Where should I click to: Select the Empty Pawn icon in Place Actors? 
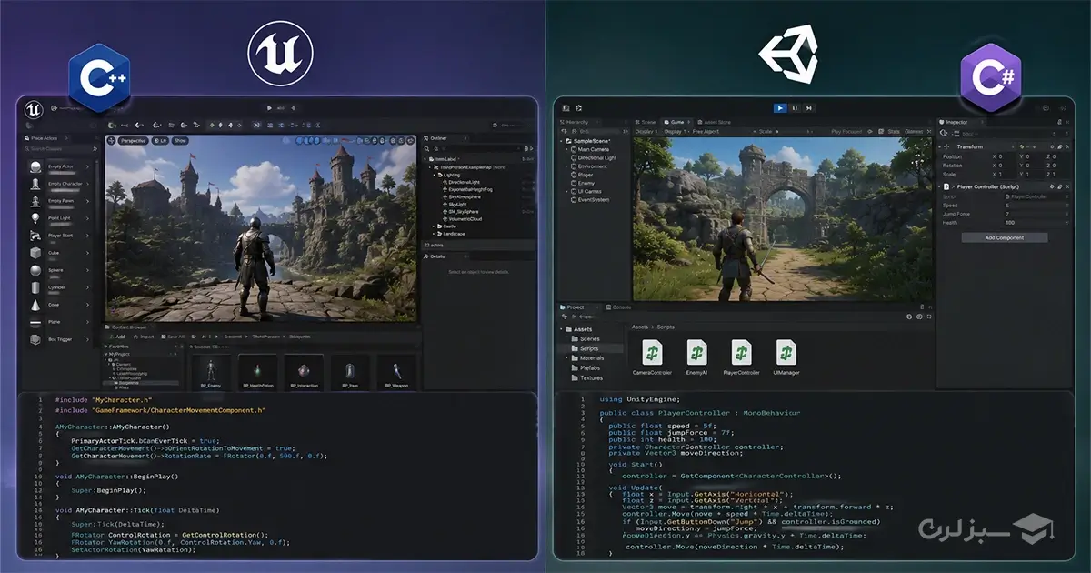click(x=35, y=201)
